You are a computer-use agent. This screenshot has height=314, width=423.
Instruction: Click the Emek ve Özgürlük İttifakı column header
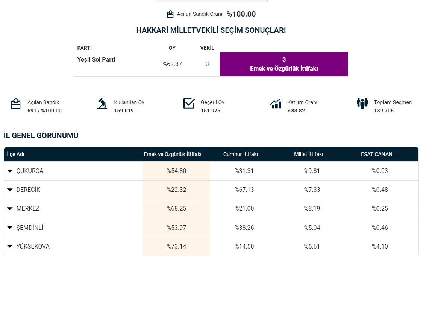coord(173,154)
